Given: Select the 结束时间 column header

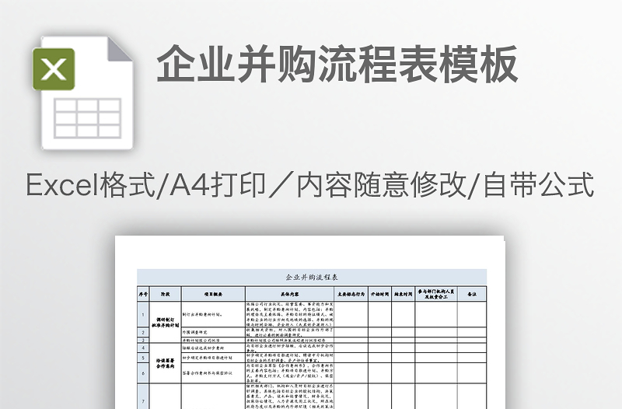Looking at the screenshot, I should (404, 294).
